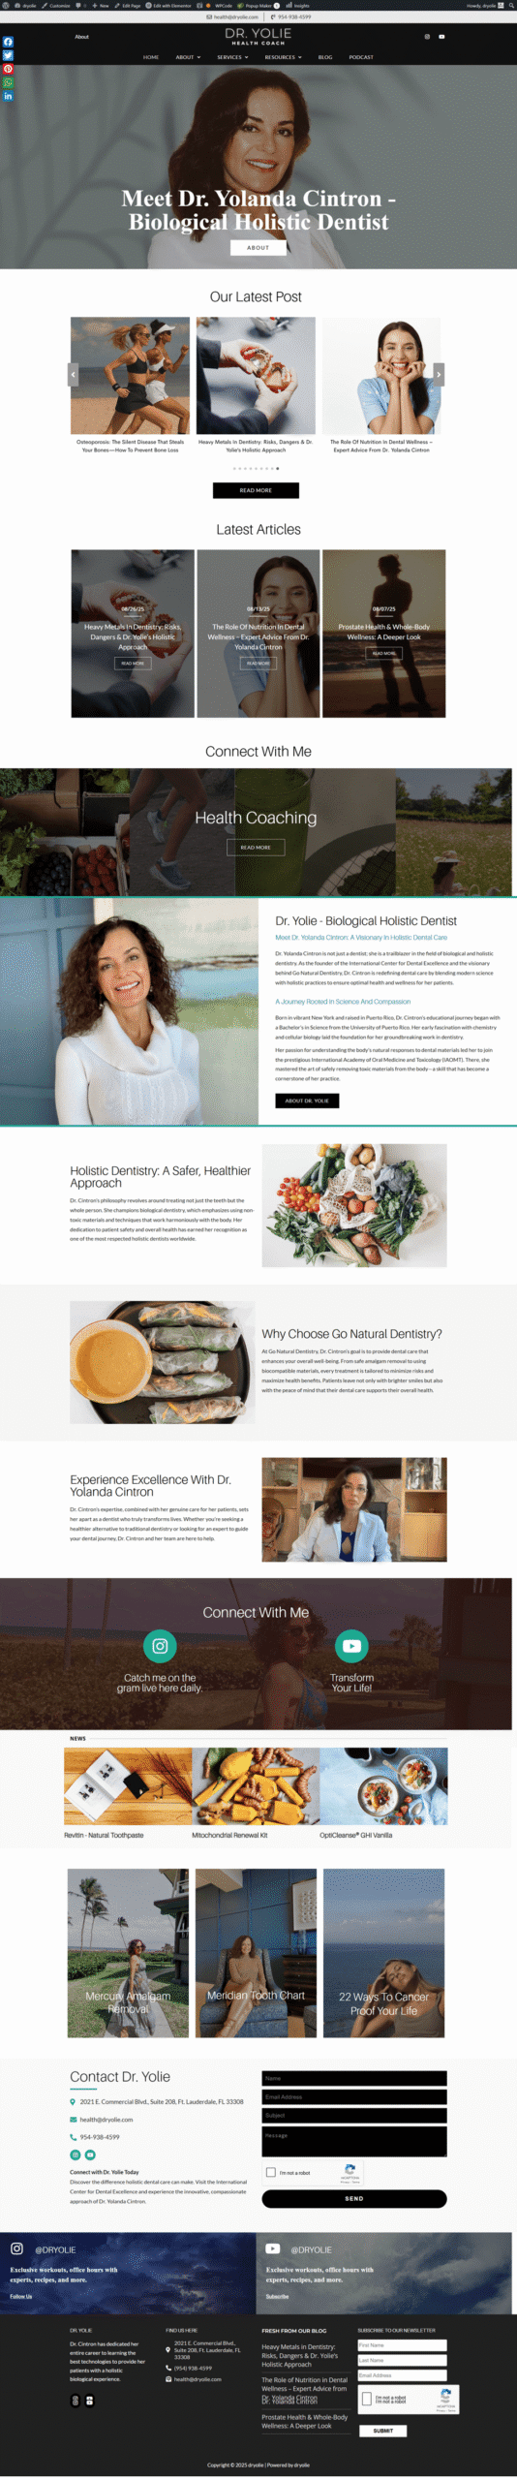Advance latest posts carousel with right arrow
Viewport: 517px width, 2480px height.
(x=439, y=374)
